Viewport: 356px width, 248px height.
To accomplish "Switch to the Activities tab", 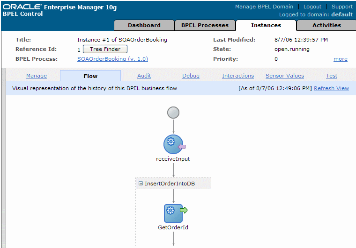I will pyautogui.click(x=326, y=25).
